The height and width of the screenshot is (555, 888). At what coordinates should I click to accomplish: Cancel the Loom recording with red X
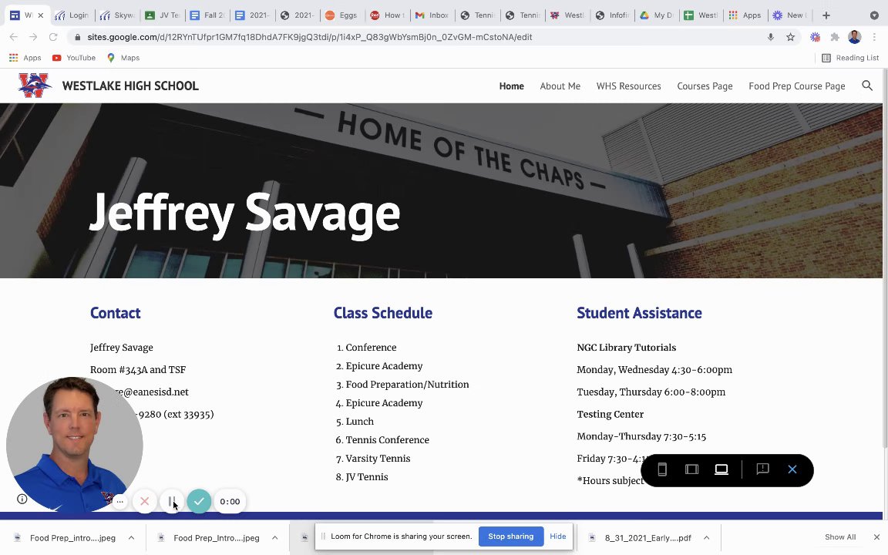(x=144, y=501)
